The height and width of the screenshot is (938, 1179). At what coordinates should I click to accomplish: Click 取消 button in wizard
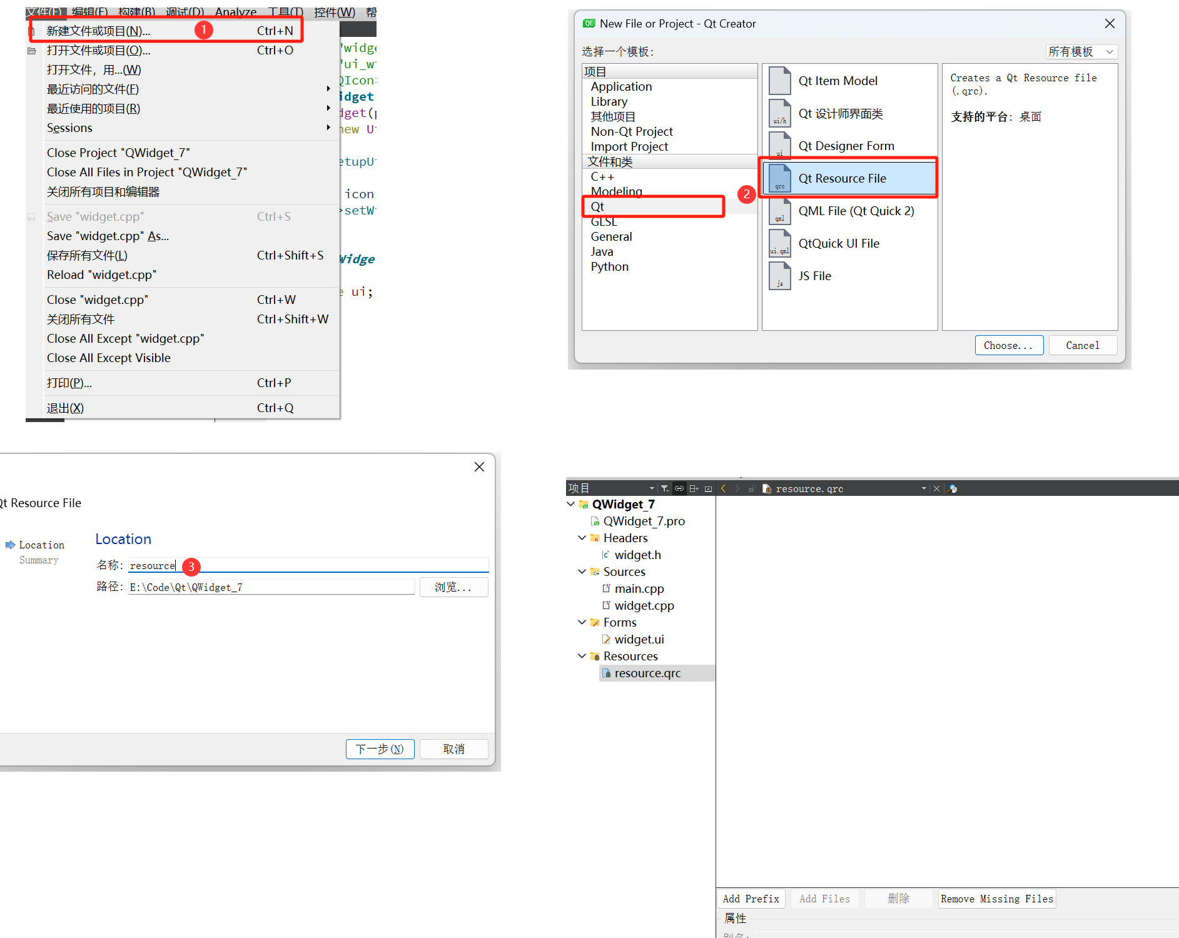[453, 749]
